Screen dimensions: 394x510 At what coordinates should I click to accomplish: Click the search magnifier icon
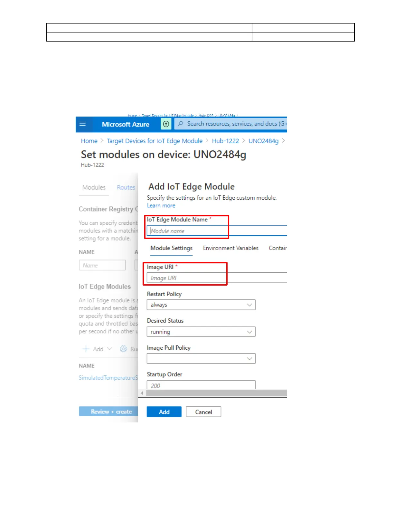pos(181,124)
